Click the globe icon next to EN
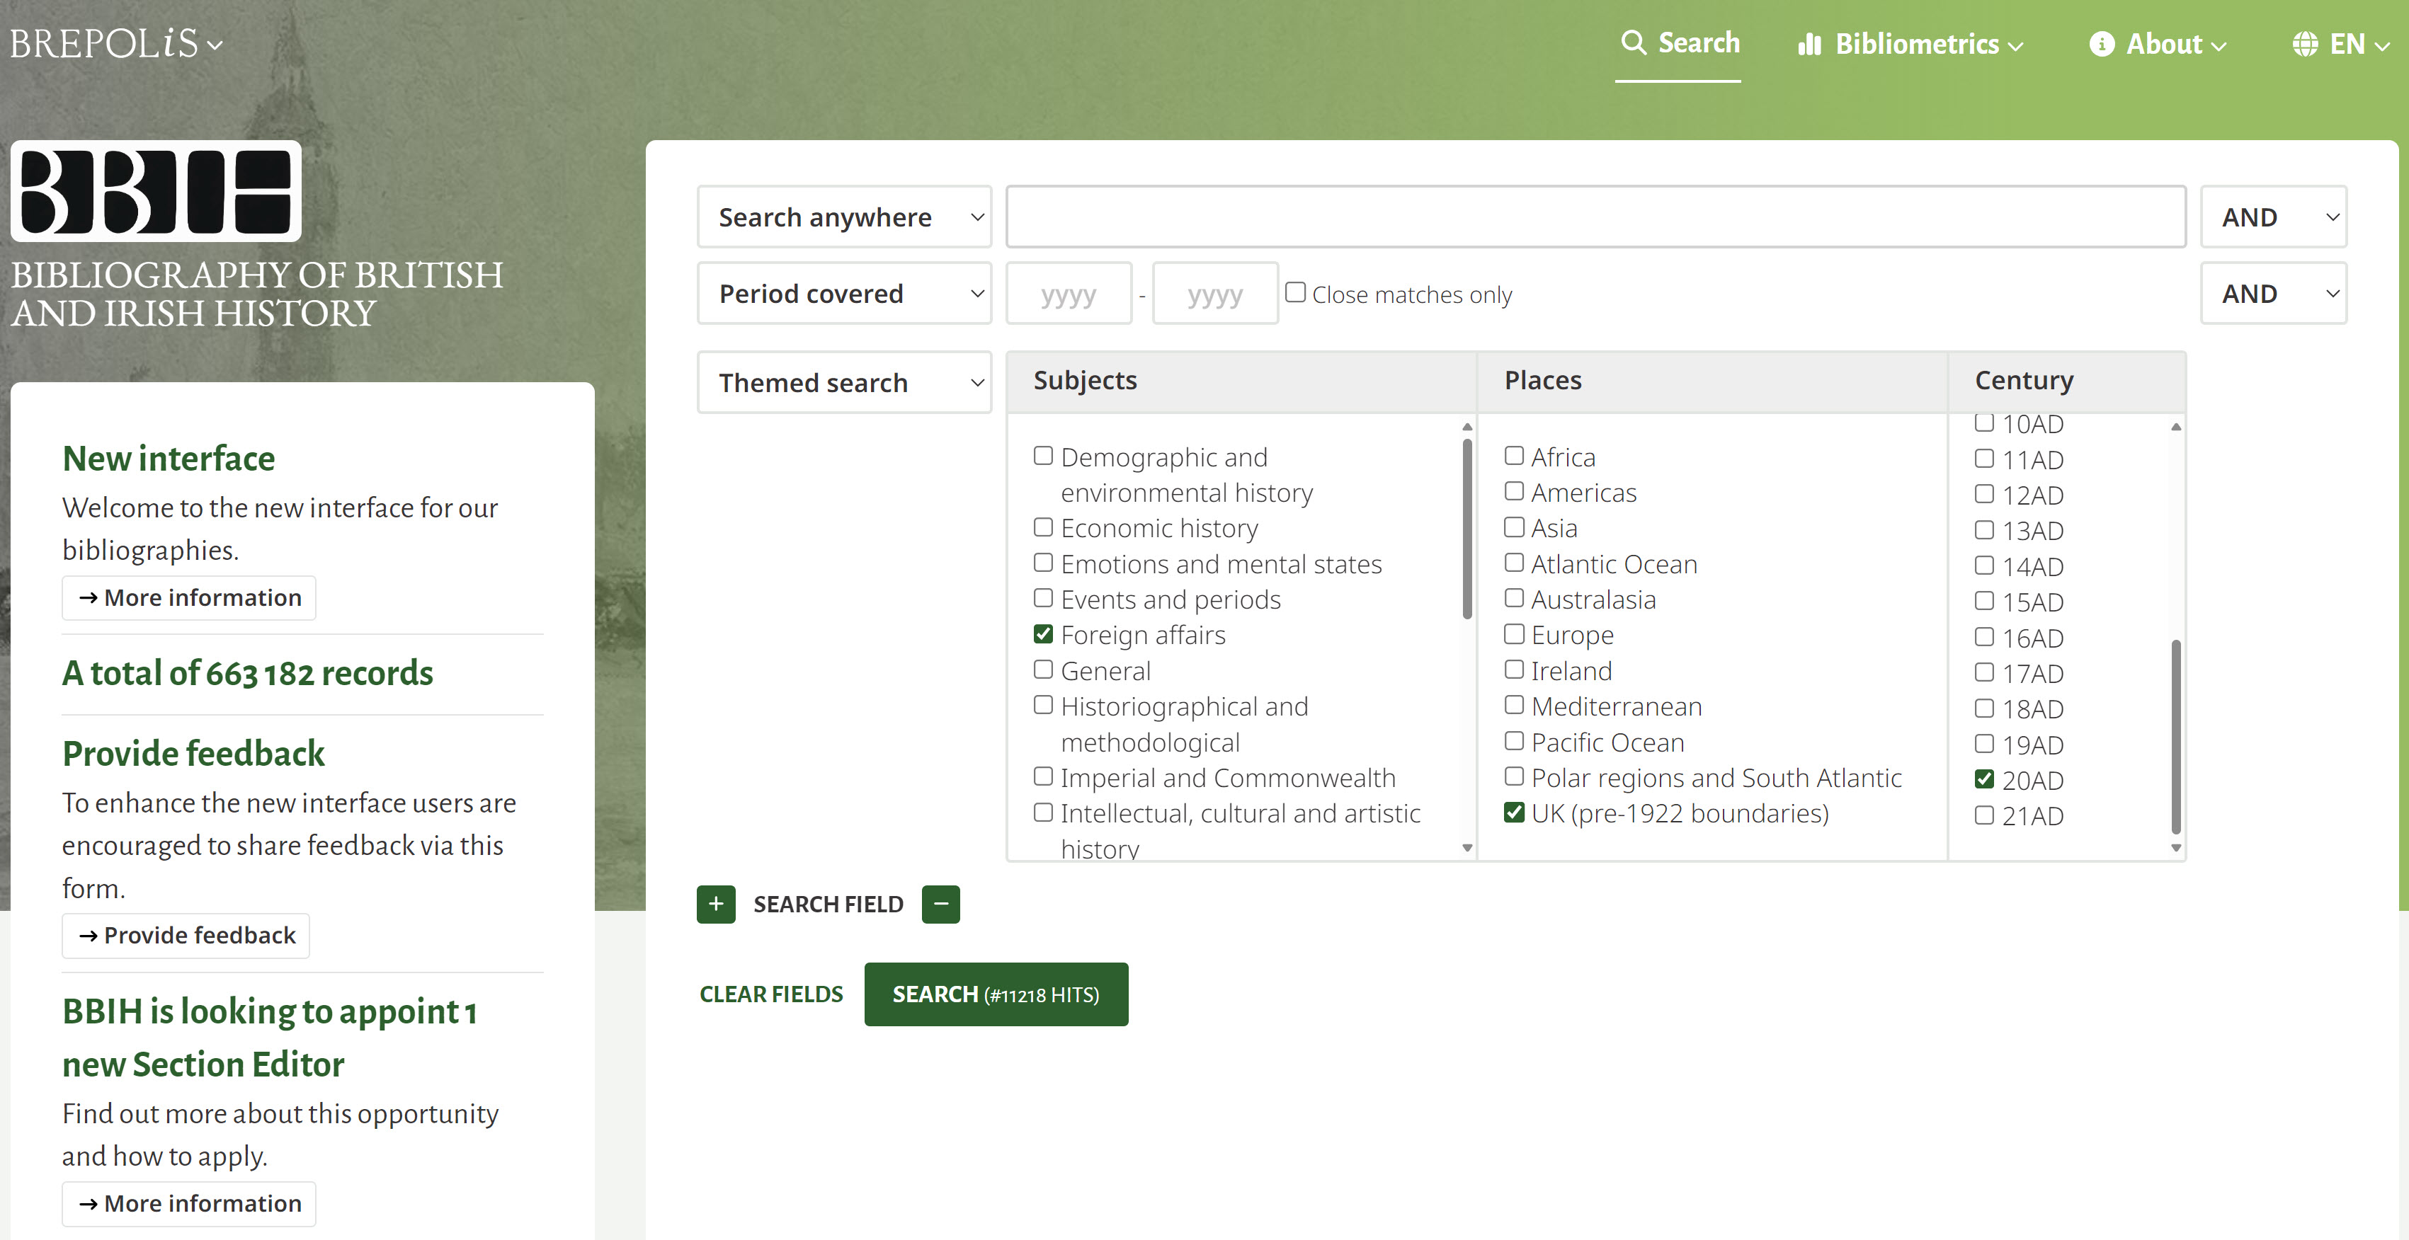2409x1240 pixels. [x=2304, y=44]
